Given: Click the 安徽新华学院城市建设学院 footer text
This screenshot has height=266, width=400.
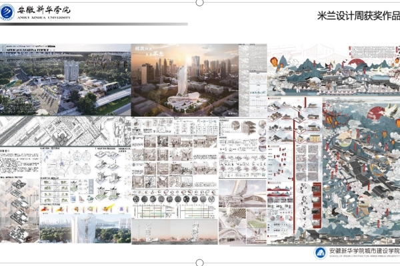Looking at the screenshot, I should (364, 251).
